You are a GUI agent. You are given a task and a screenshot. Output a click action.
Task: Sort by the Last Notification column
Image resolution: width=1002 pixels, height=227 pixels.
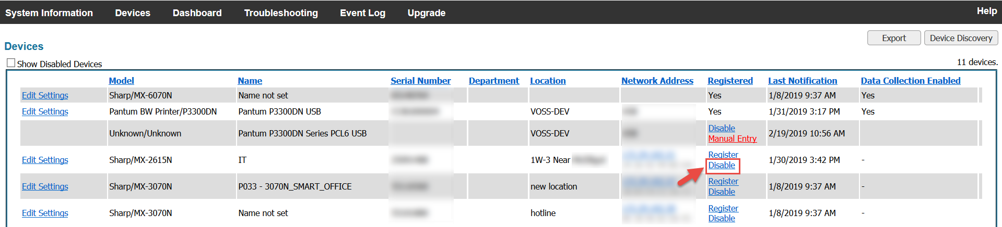coord(802,81)
